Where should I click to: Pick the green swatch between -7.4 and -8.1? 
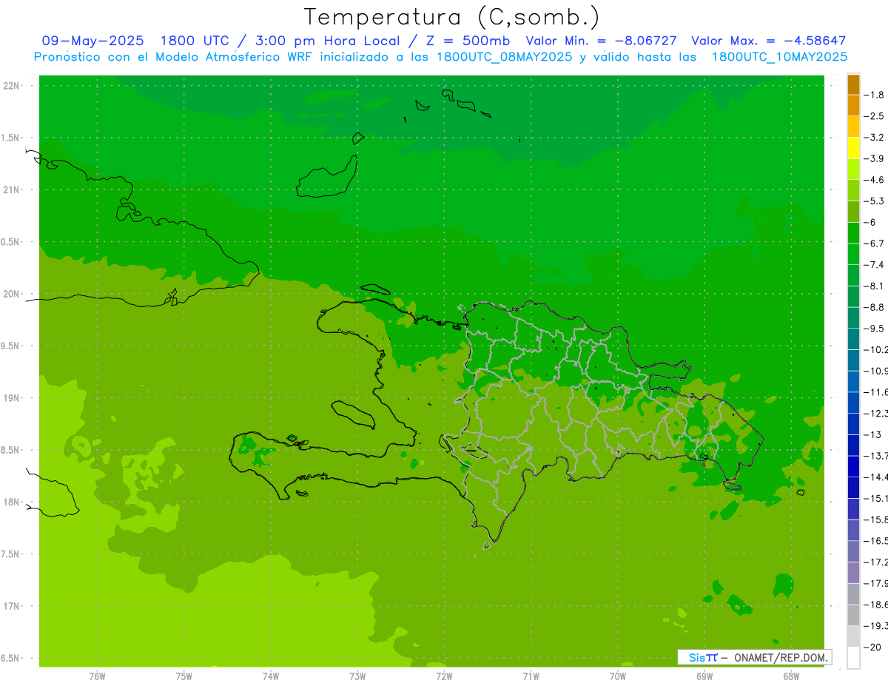coord(853,275)
